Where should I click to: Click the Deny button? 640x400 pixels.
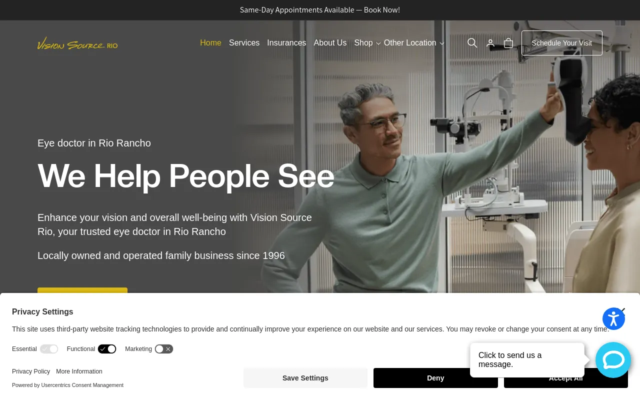point(435,378)
